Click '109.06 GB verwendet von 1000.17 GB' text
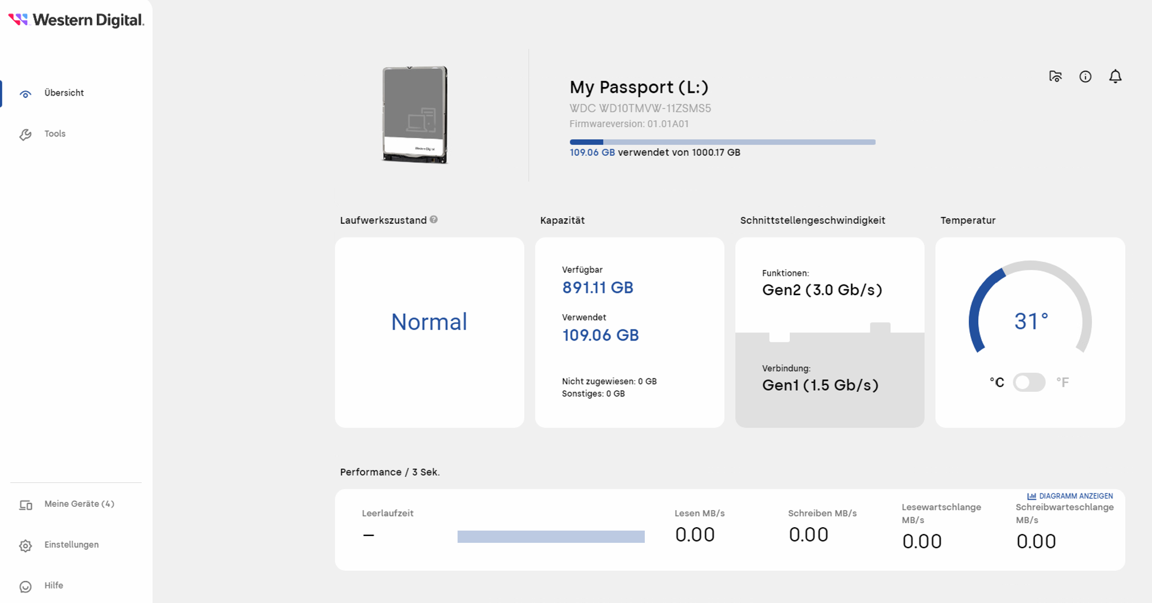The height and width of the screenshot is (603, 1152). tap(655, 152)
